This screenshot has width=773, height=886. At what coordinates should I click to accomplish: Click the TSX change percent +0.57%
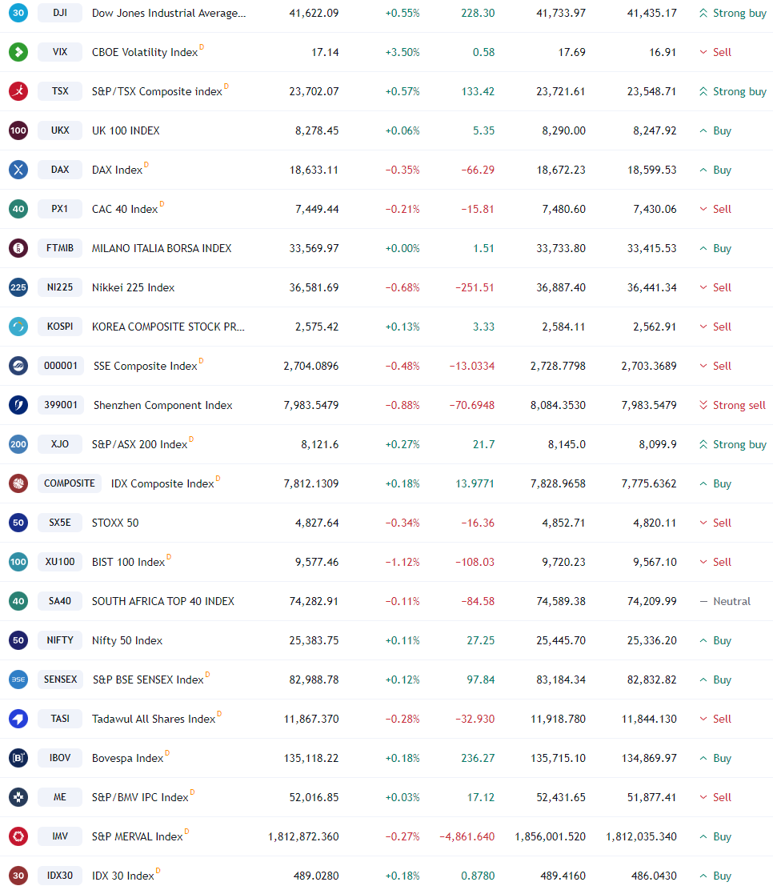pos(403,91)
